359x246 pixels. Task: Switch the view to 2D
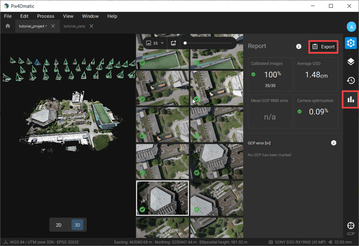click(x=59, y=225)
